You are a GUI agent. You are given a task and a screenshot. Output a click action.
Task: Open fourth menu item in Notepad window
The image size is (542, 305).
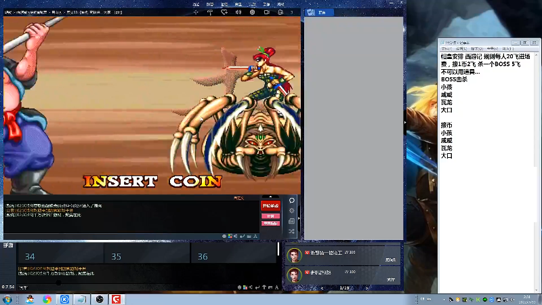(x=493, y=49)
